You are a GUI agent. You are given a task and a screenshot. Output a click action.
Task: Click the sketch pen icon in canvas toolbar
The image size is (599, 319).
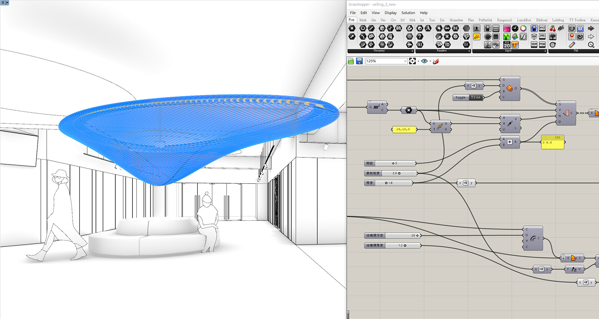tap(436, 61)
